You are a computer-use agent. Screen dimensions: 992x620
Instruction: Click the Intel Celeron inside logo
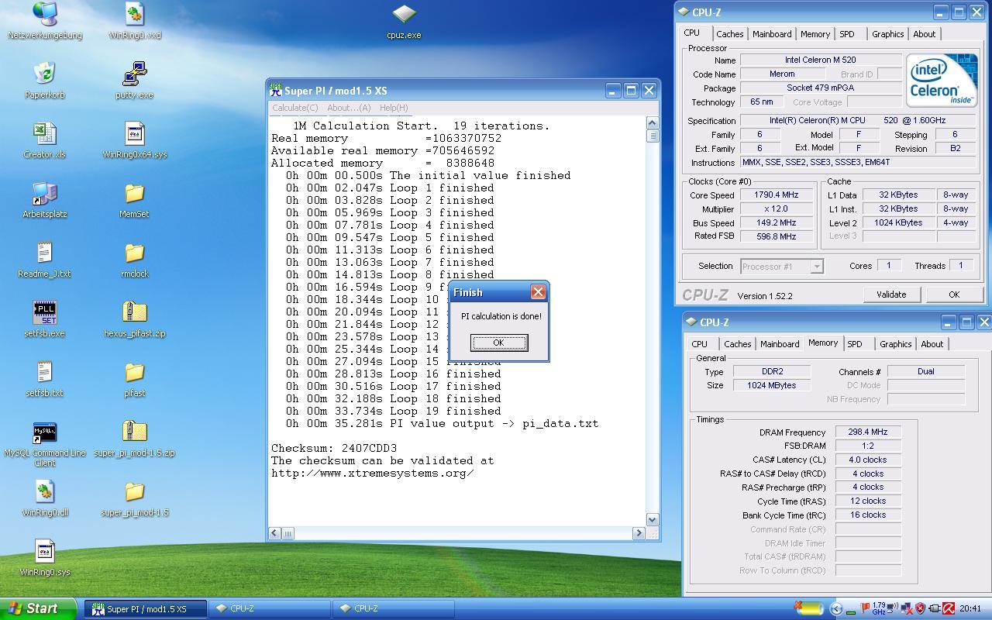[x=942, y=80]
